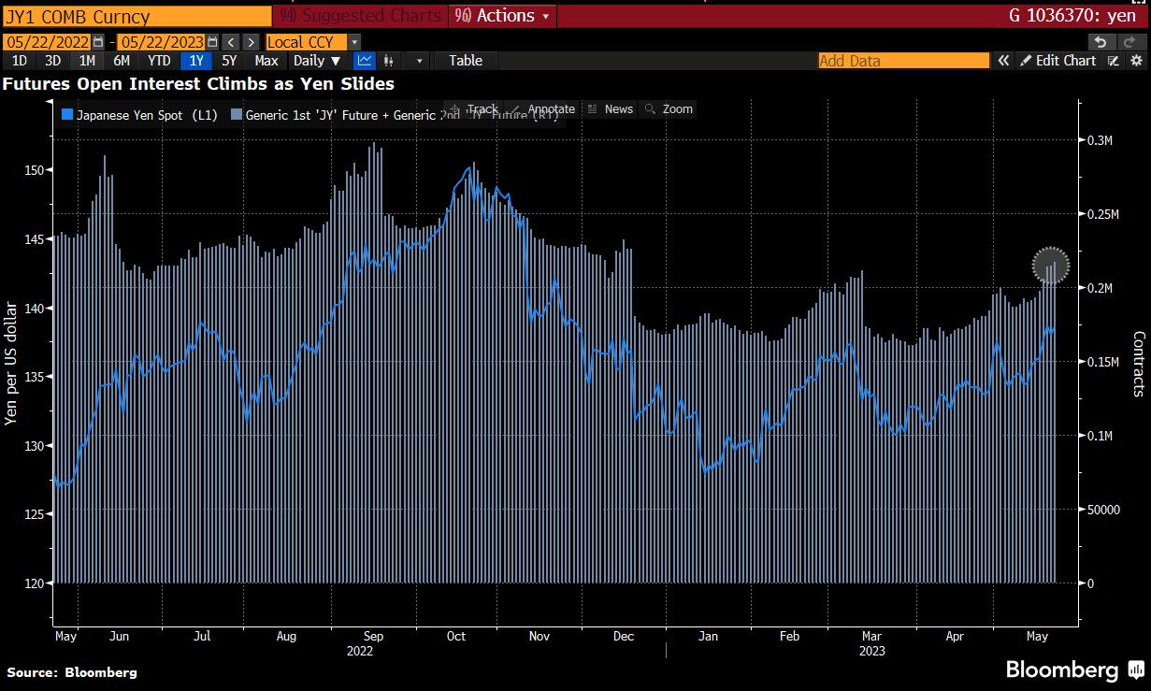The width and height of the screenshot is (1151, 691).
Task: Click the 'Contracts' right axis label
Action: [x=1139, y=364]
